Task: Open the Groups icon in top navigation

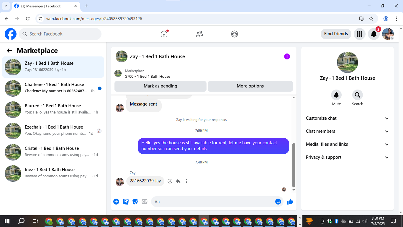Action: (235, 34)
